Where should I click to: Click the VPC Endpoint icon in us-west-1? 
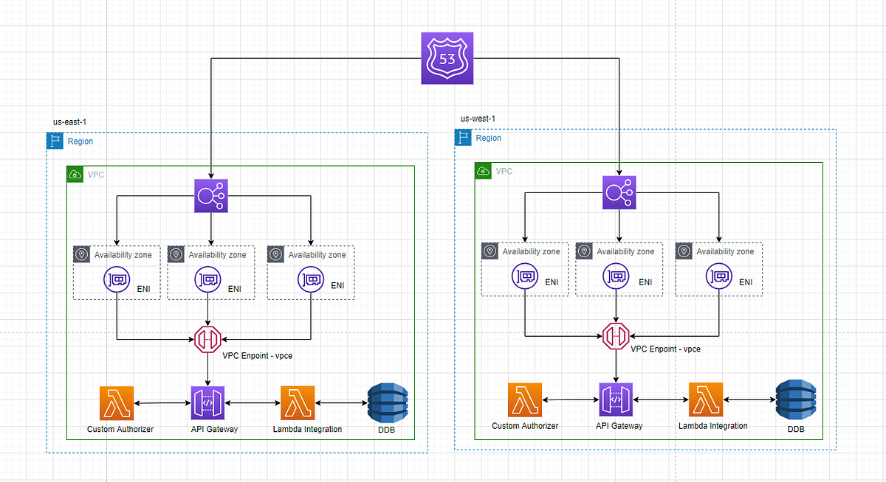point(614,336)
